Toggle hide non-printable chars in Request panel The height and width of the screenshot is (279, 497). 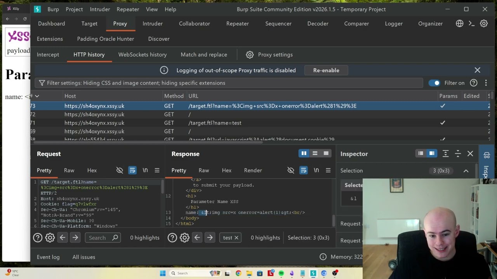click(x=120, y=170)
